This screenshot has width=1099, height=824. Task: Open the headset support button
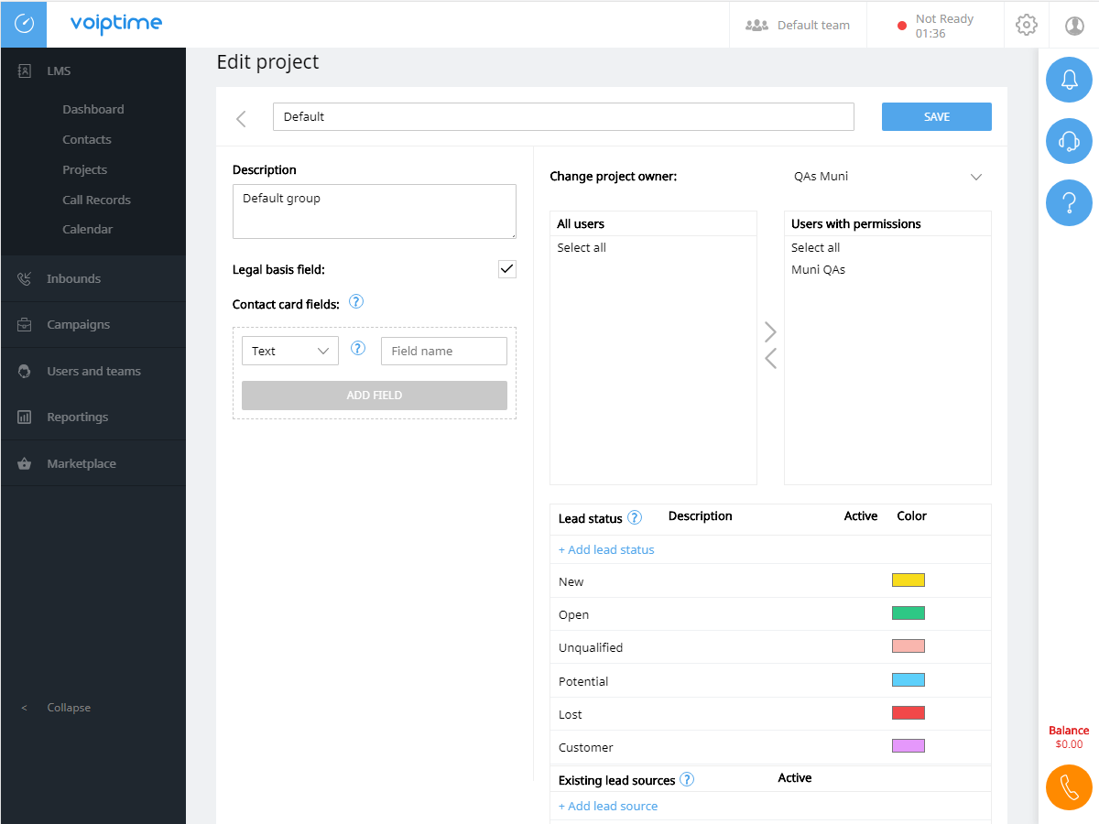coord(1069,141)
